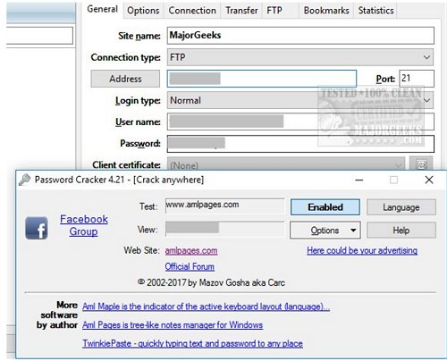Click the Facebook logo icon
The image size is (447, 361).
pos(37,228)
